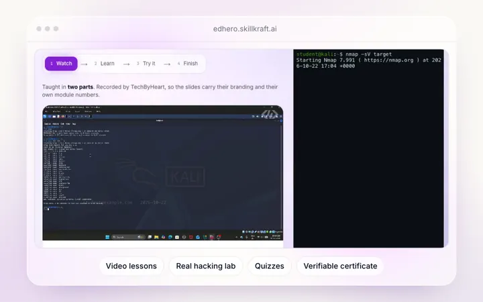Click the Verifiable certificate pill
This screenshot has width=483, height=302.
340,266
